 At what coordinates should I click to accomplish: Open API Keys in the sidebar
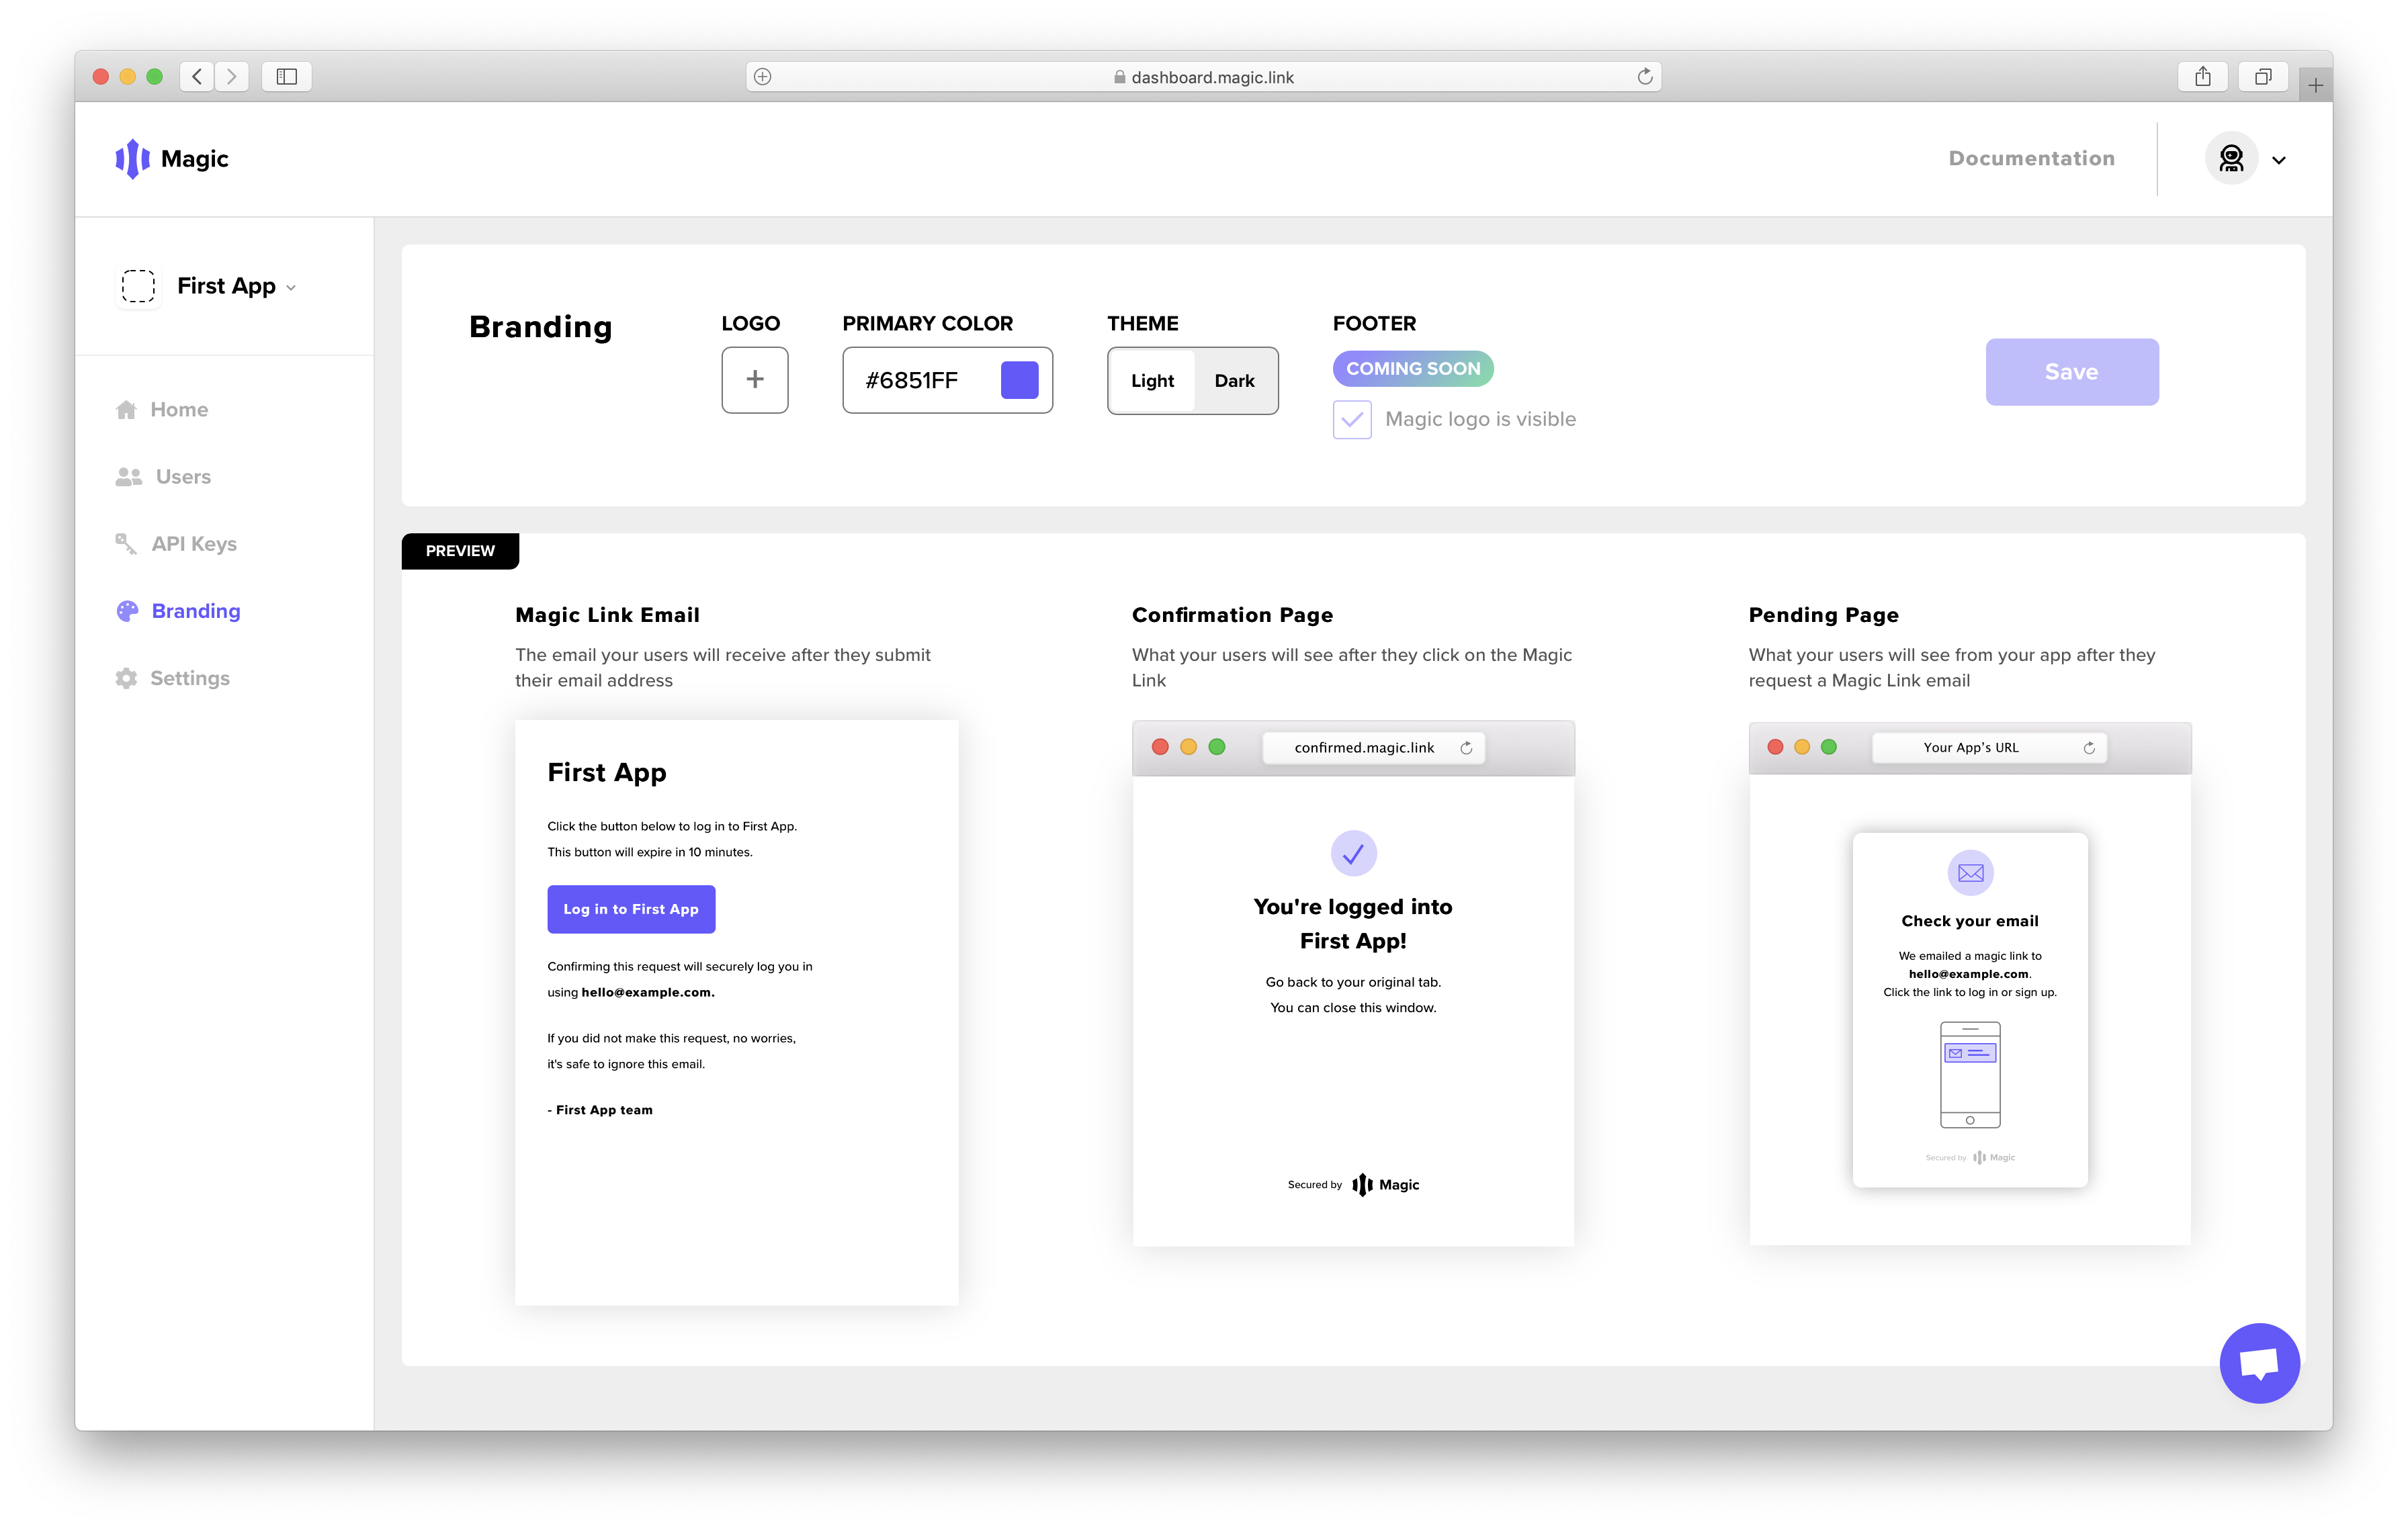click(176, 543)
